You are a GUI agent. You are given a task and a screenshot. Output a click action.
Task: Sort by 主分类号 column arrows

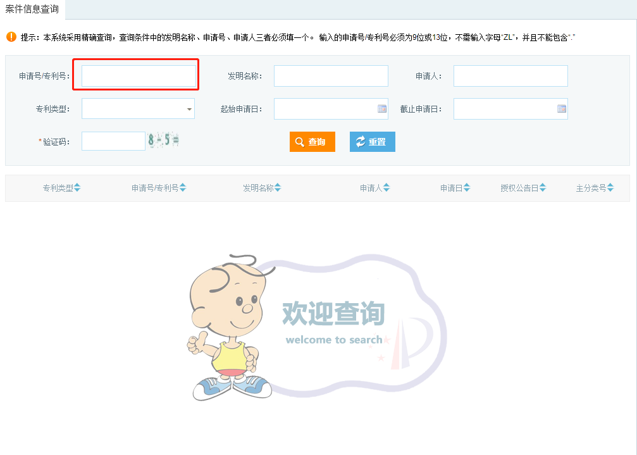610,188
